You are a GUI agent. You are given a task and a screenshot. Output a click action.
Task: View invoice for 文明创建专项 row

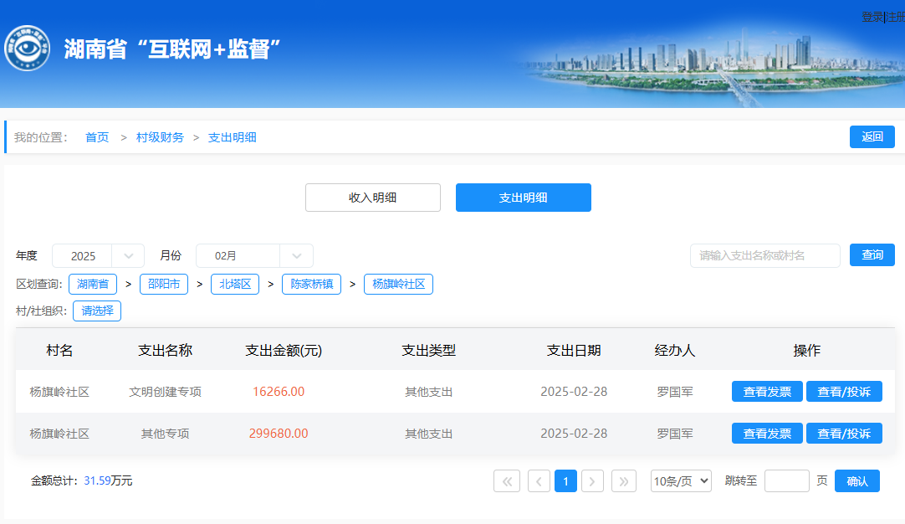coord(767,392)
